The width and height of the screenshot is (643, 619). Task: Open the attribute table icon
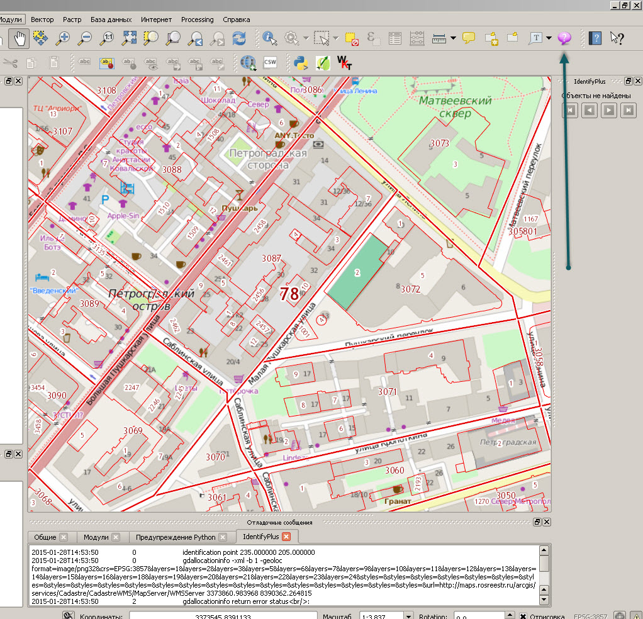point(394,38)
